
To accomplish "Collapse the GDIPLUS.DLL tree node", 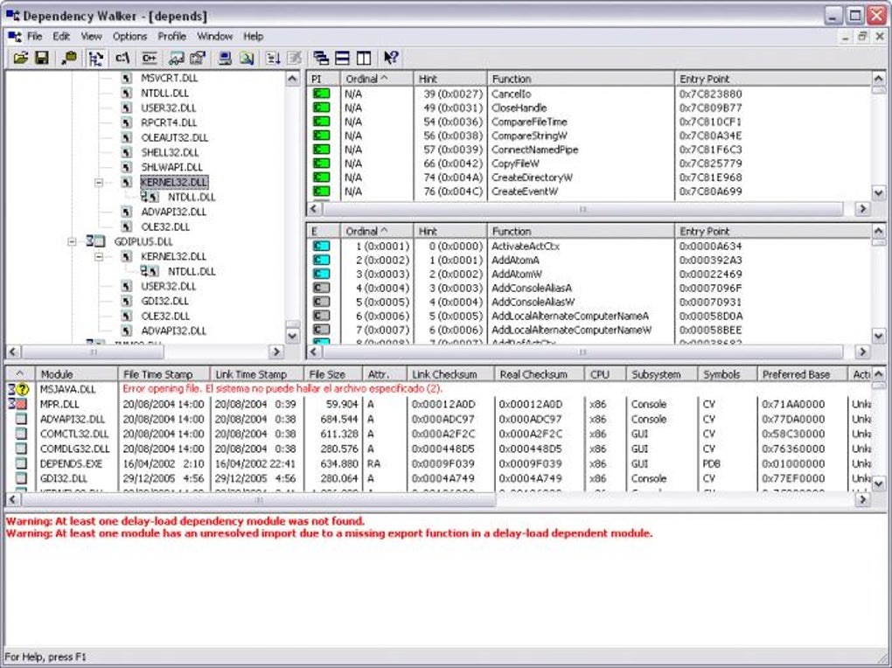I will [x=72, y=241].
